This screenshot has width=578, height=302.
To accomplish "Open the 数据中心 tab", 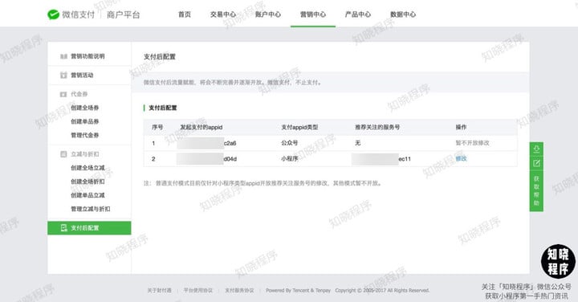I will (x=403, y=14).
